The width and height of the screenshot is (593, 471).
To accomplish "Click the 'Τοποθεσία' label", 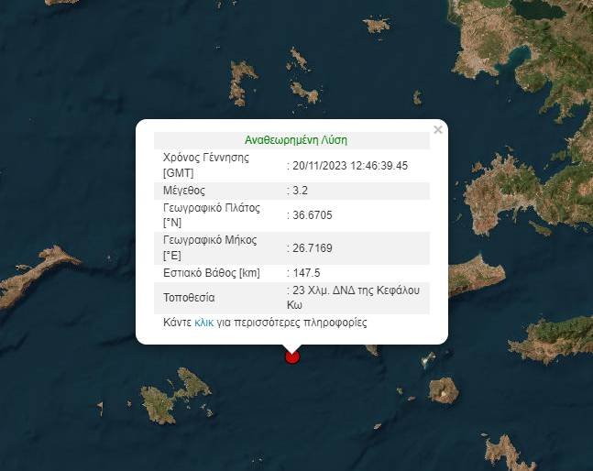I will point(191,297).
